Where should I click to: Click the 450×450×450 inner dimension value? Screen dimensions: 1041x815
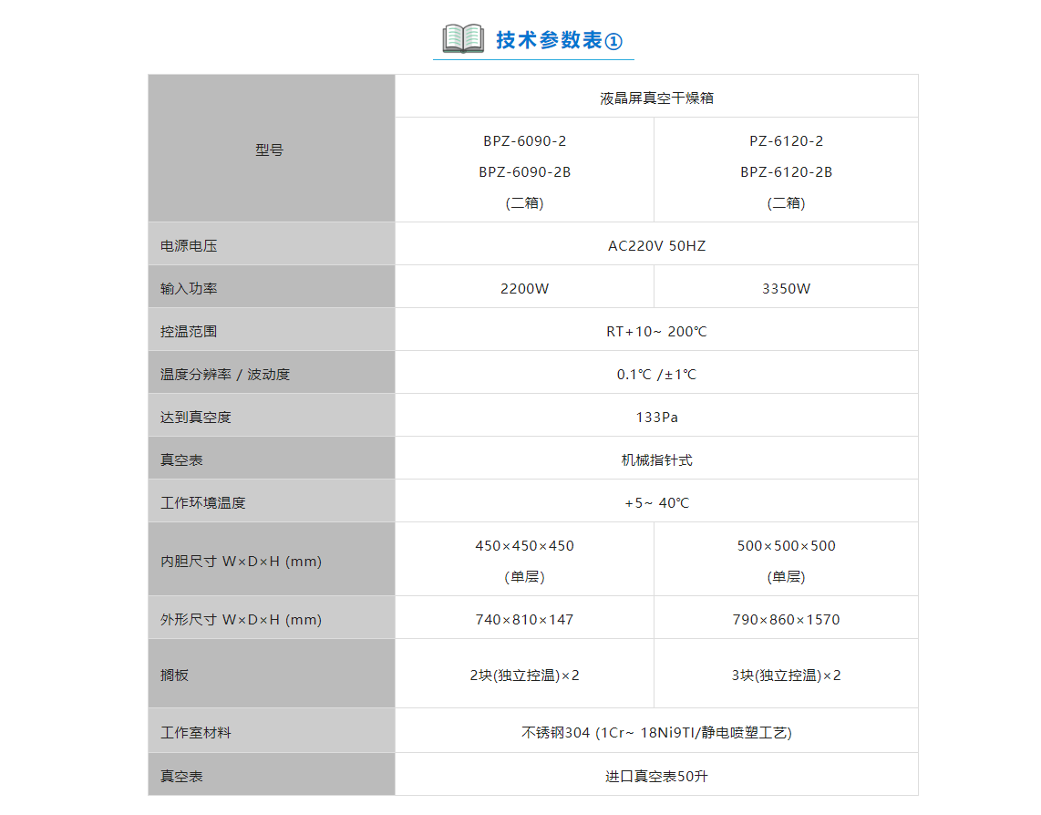(x=524, y=546)
